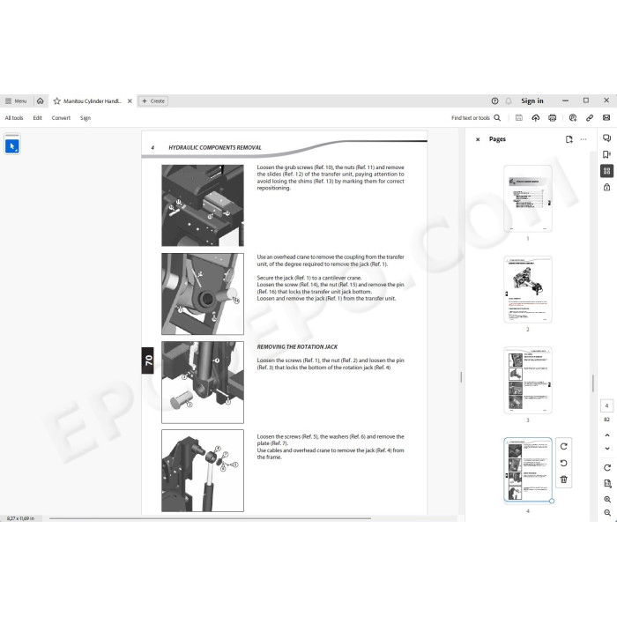Open the Pages panel more options
The width and height of the screenshot is (617, 617).
point(584,139)
